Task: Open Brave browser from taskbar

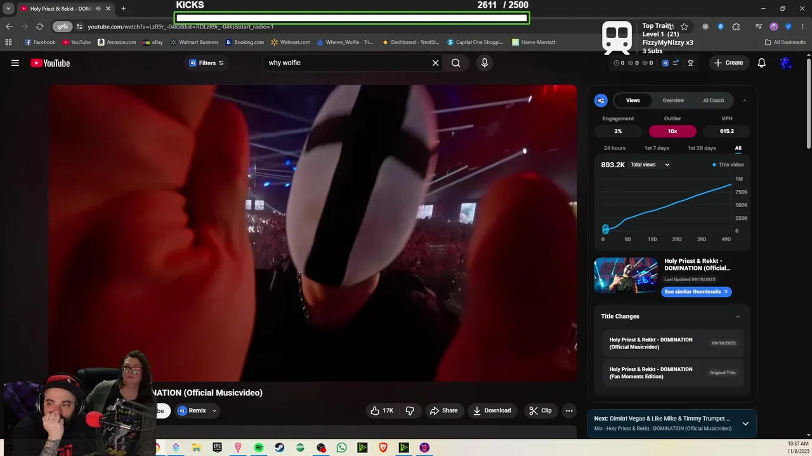Action: click(x=383, y=448)
